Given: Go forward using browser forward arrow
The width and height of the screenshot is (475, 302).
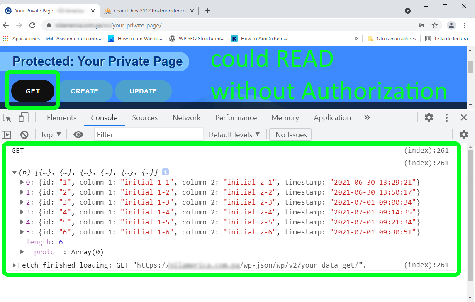Looking at the screenshot, I should [19, 25].
